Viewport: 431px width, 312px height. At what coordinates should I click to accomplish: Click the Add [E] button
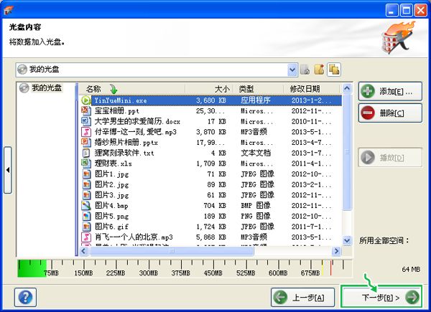pyautogui.click(x=390, y=91)
